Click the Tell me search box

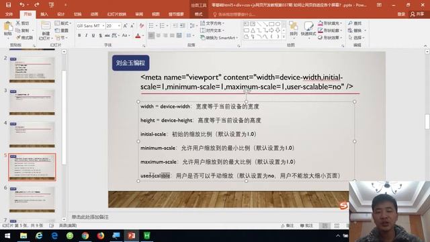pyautogui.click(x=234, y=14)
